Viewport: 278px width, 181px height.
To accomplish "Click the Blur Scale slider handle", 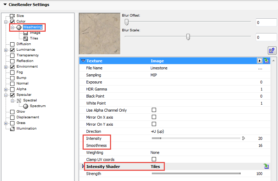I will (188, 37).
